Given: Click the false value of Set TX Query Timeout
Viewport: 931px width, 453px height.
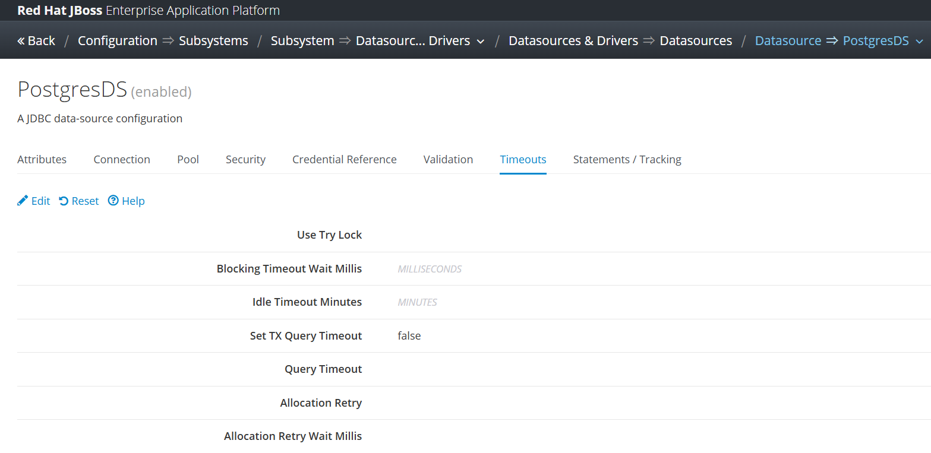Looking at the screenshot, I should point(409,335).
